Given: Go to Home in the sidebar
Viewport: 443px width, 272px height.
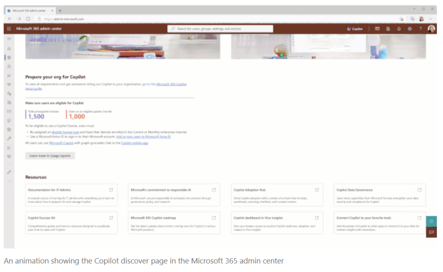Looking at the screenshot, I should click(x=9, y=48).
